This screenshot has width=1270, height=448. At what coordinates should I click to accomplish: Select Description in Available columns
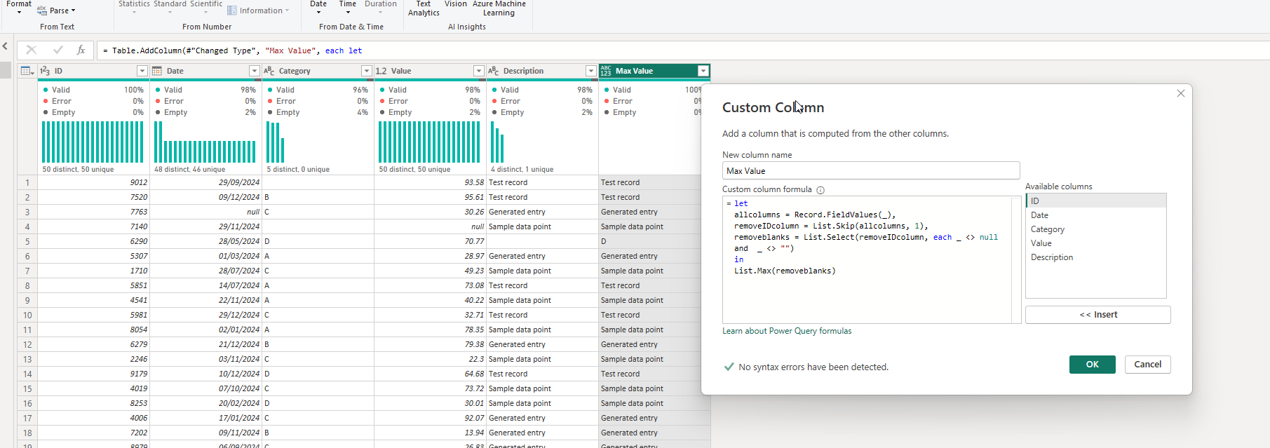(x=1095, y=257)
